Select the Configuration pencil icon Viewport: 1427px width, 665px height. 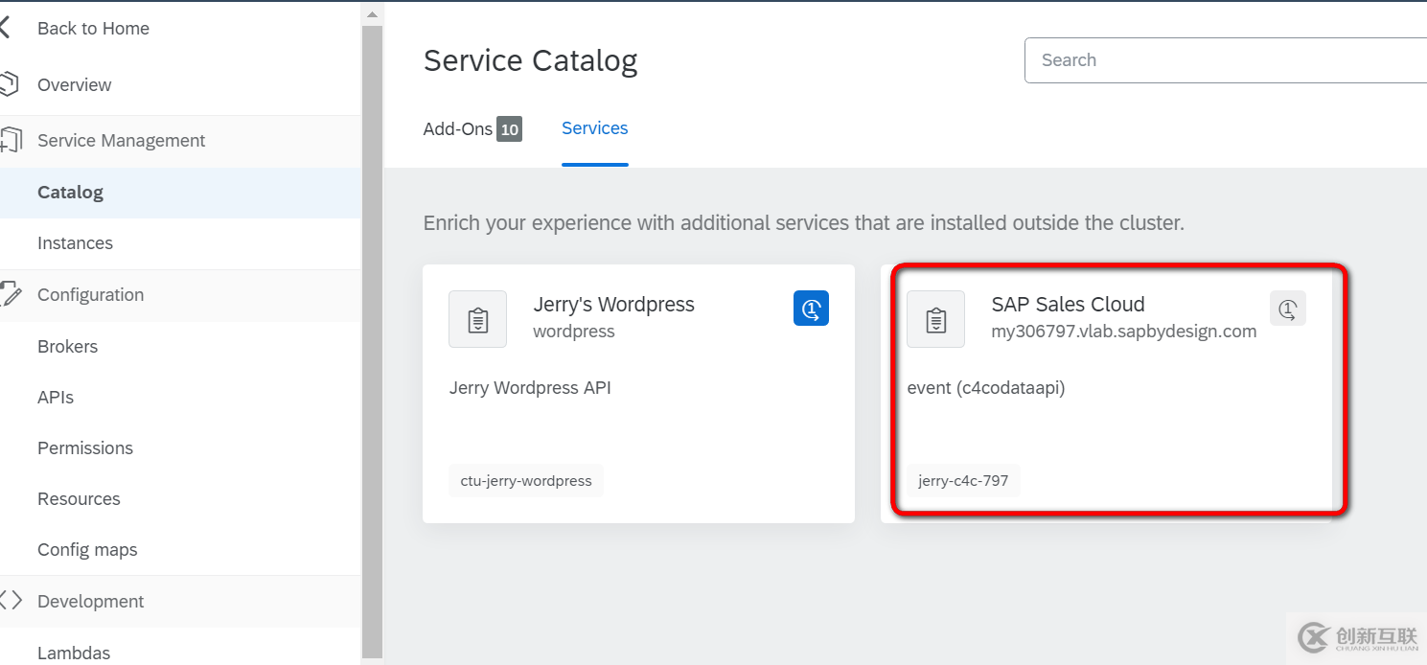pyautogui.click(x=9, y=294)
